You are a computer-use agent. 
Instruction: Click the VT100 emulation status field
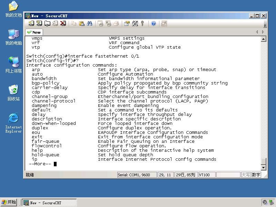pos(207,175)
